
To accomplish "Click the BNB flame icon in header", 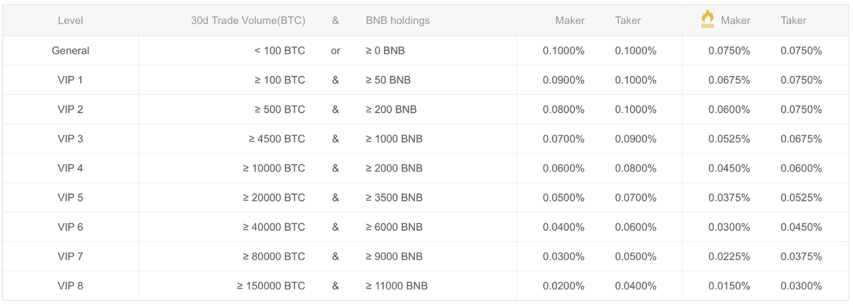I will (x=708, y=20).
